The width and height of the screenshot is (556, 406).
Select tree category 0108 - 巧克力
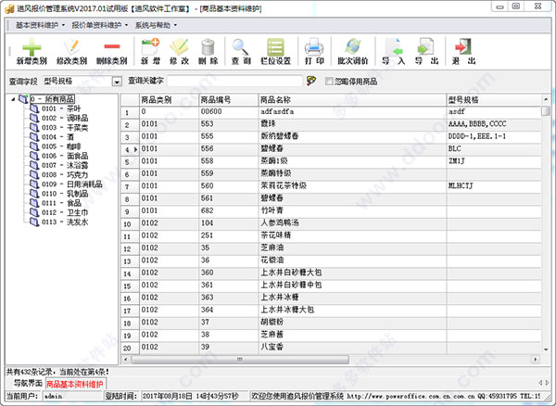65,175
